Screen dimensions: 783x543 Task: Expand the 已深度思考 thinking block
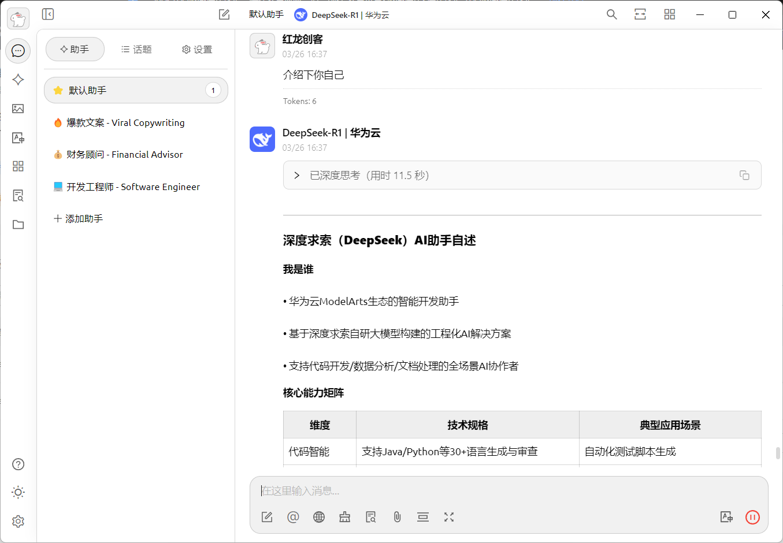(x=522, y=175)
